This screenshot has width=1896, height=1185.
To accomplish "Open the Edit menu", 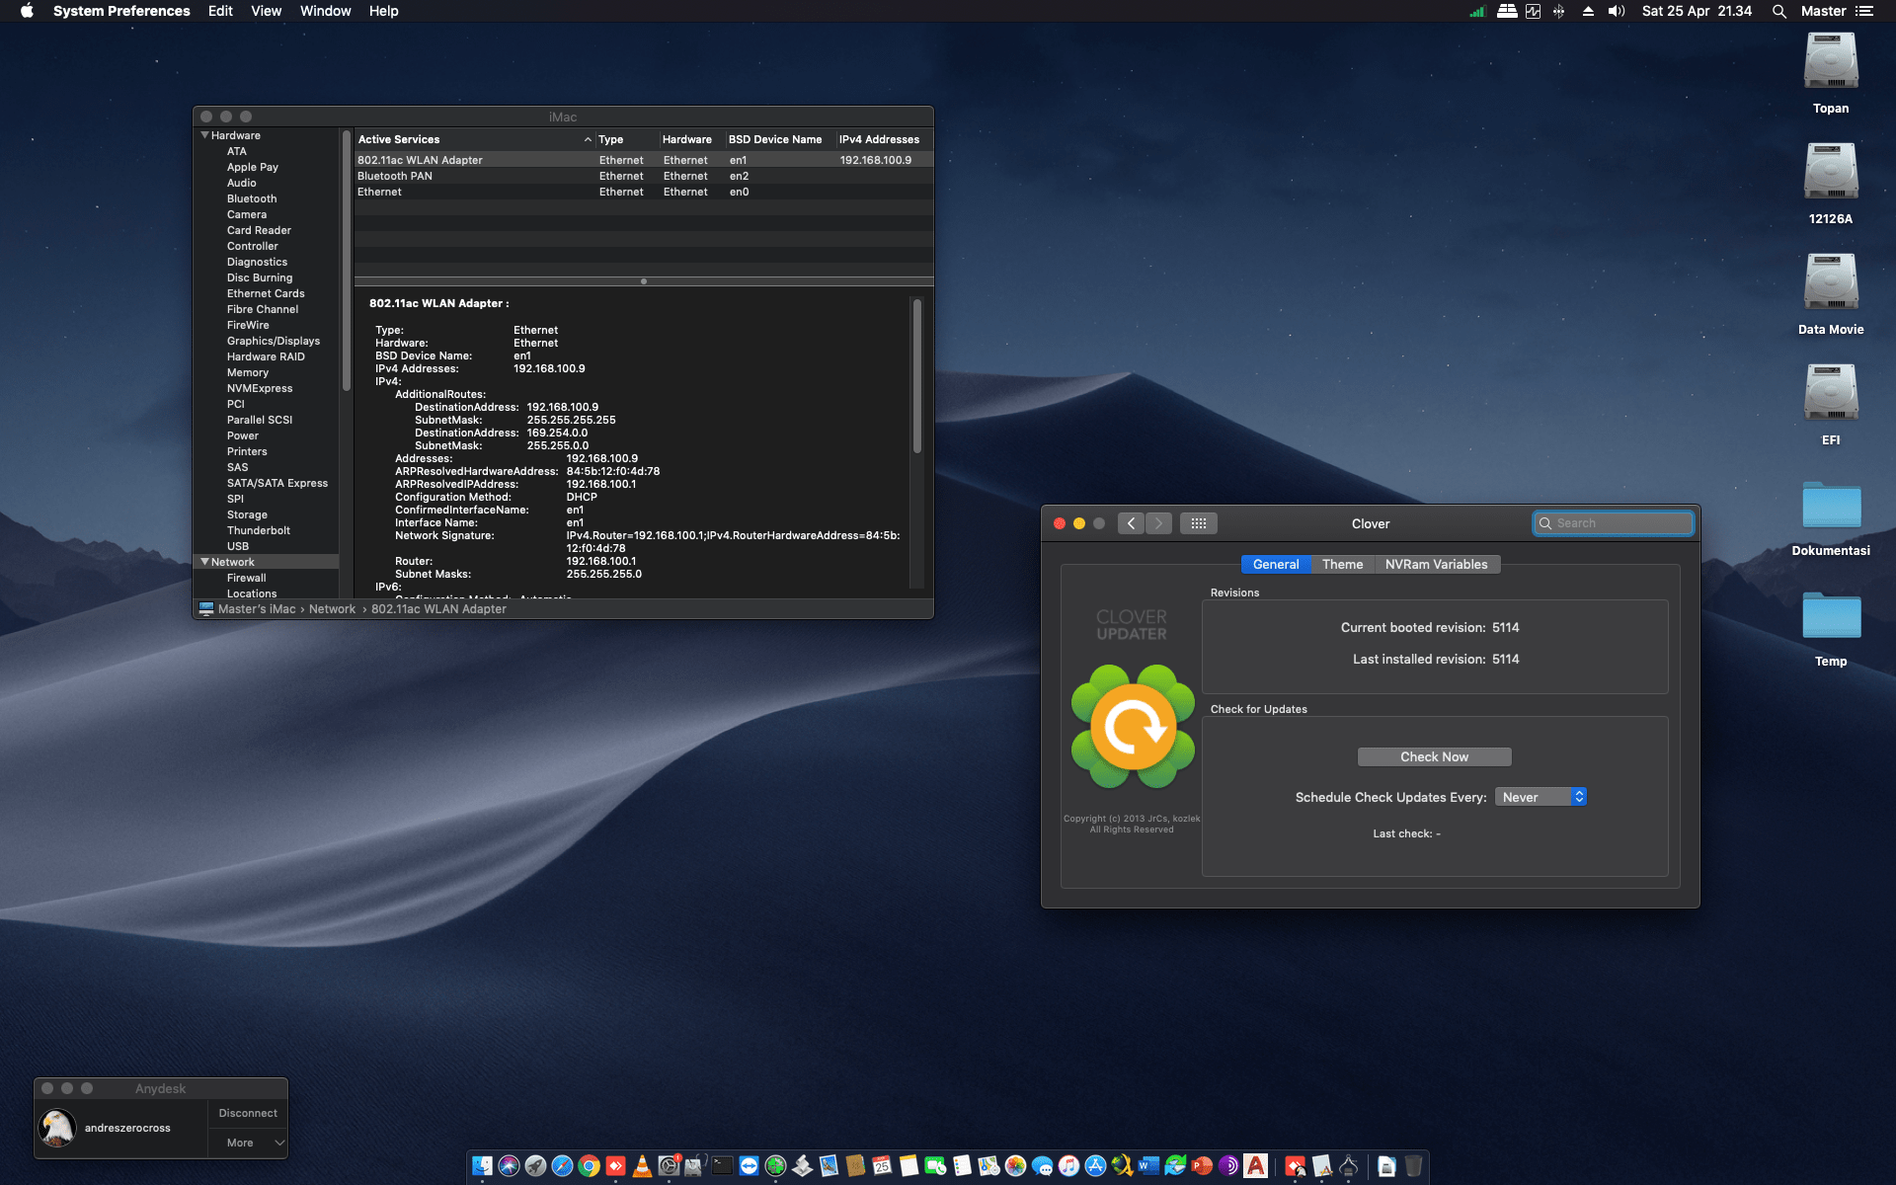I will 220,11.
